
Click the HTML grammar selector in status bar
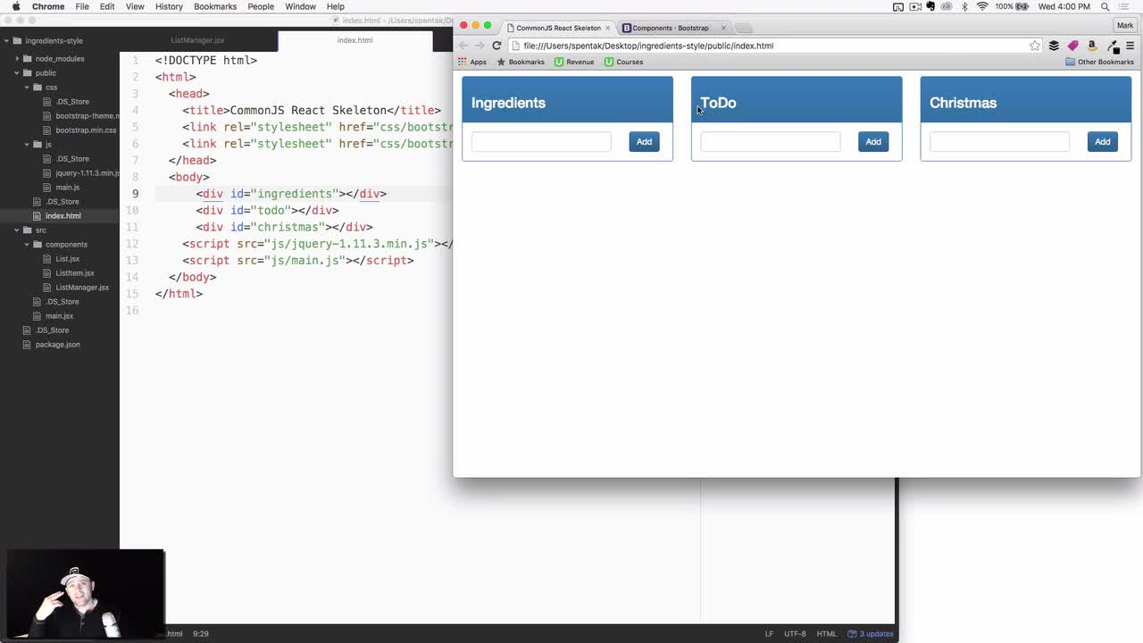[827, 633]
